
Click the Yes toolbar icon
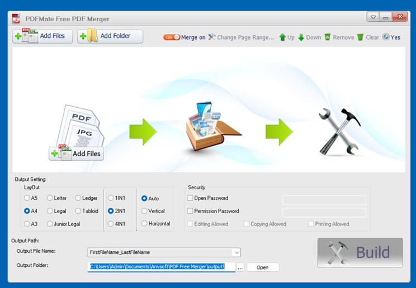(386, 37)
